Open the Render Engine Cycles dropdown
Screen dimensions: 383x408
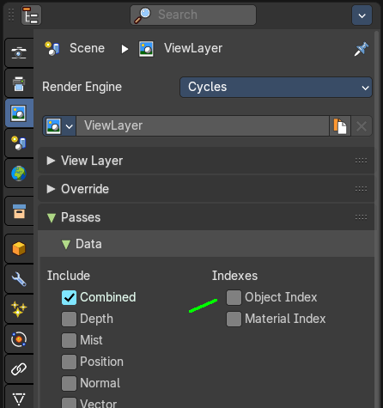276,87
